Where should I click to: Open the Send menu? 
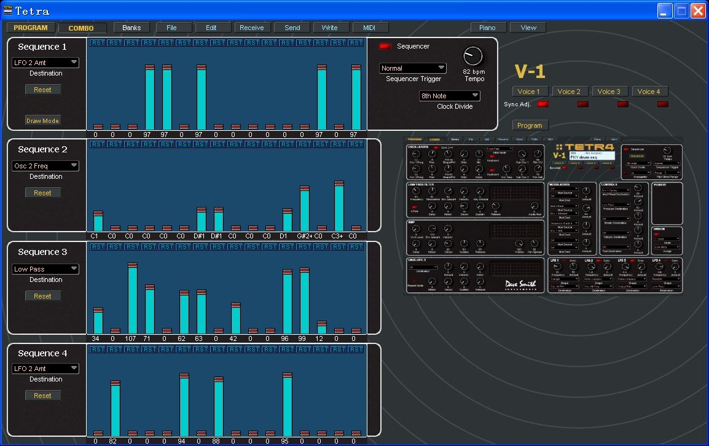[x=292, y=28]
